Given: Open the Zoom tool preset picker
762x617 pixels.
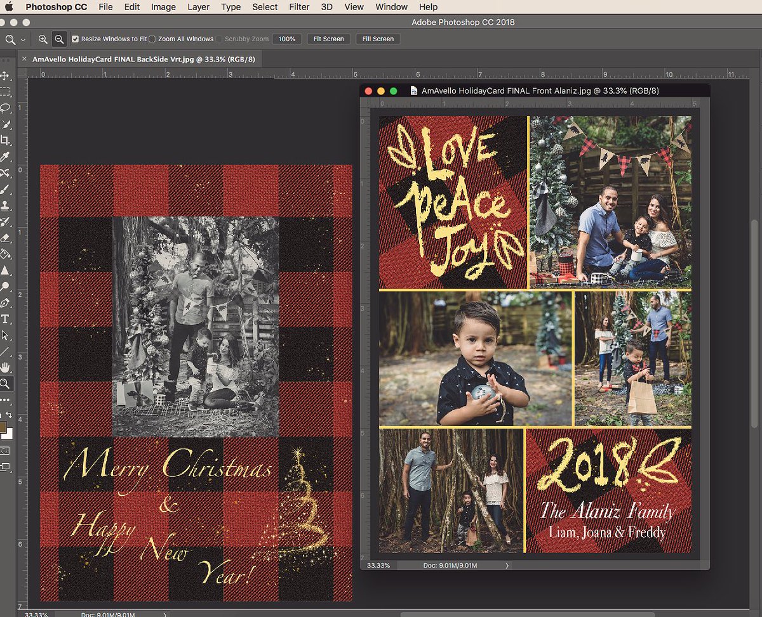Looking at the screenshot, I should tap(15, 39).
